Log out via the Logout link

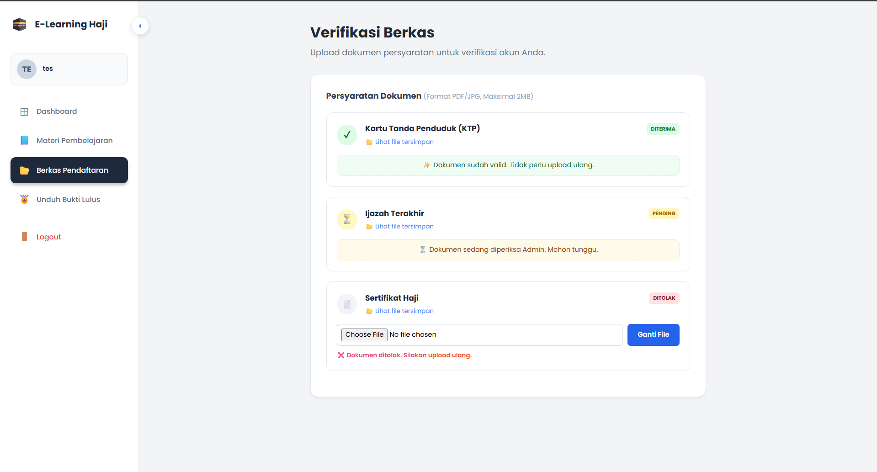point(69,237)
